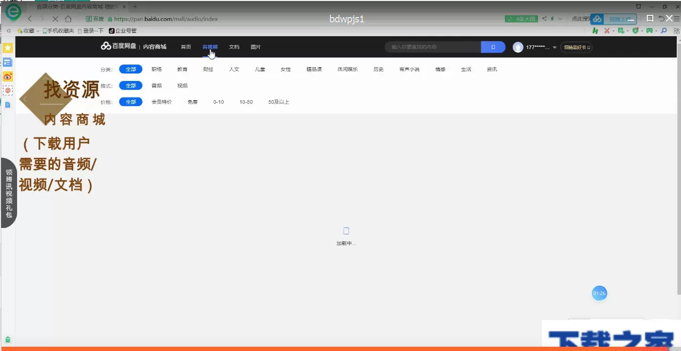
Task: Open the 企业号管 bookmark
Action: pos(123,31)
